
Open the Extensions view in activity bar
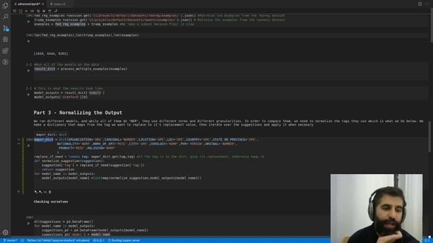tap(5, 51)
